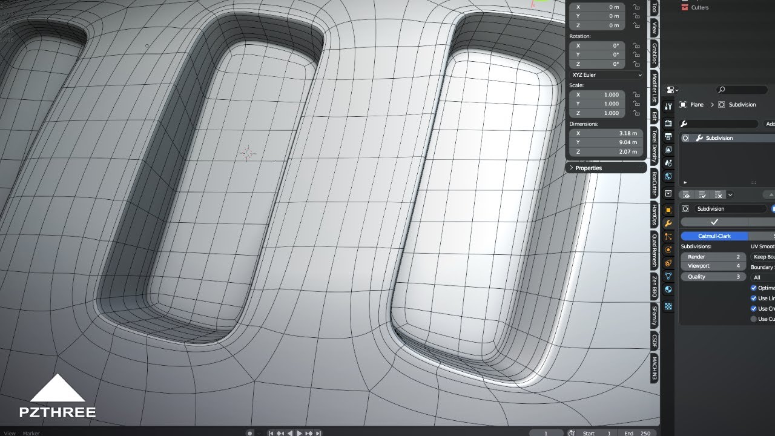Click the Viewport subdivisions value field

[713, 266]
